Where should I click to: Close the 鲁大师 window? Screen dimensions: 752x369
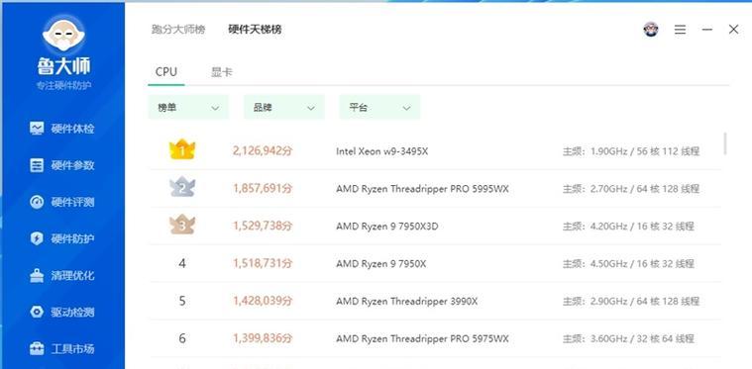(733, 30)
